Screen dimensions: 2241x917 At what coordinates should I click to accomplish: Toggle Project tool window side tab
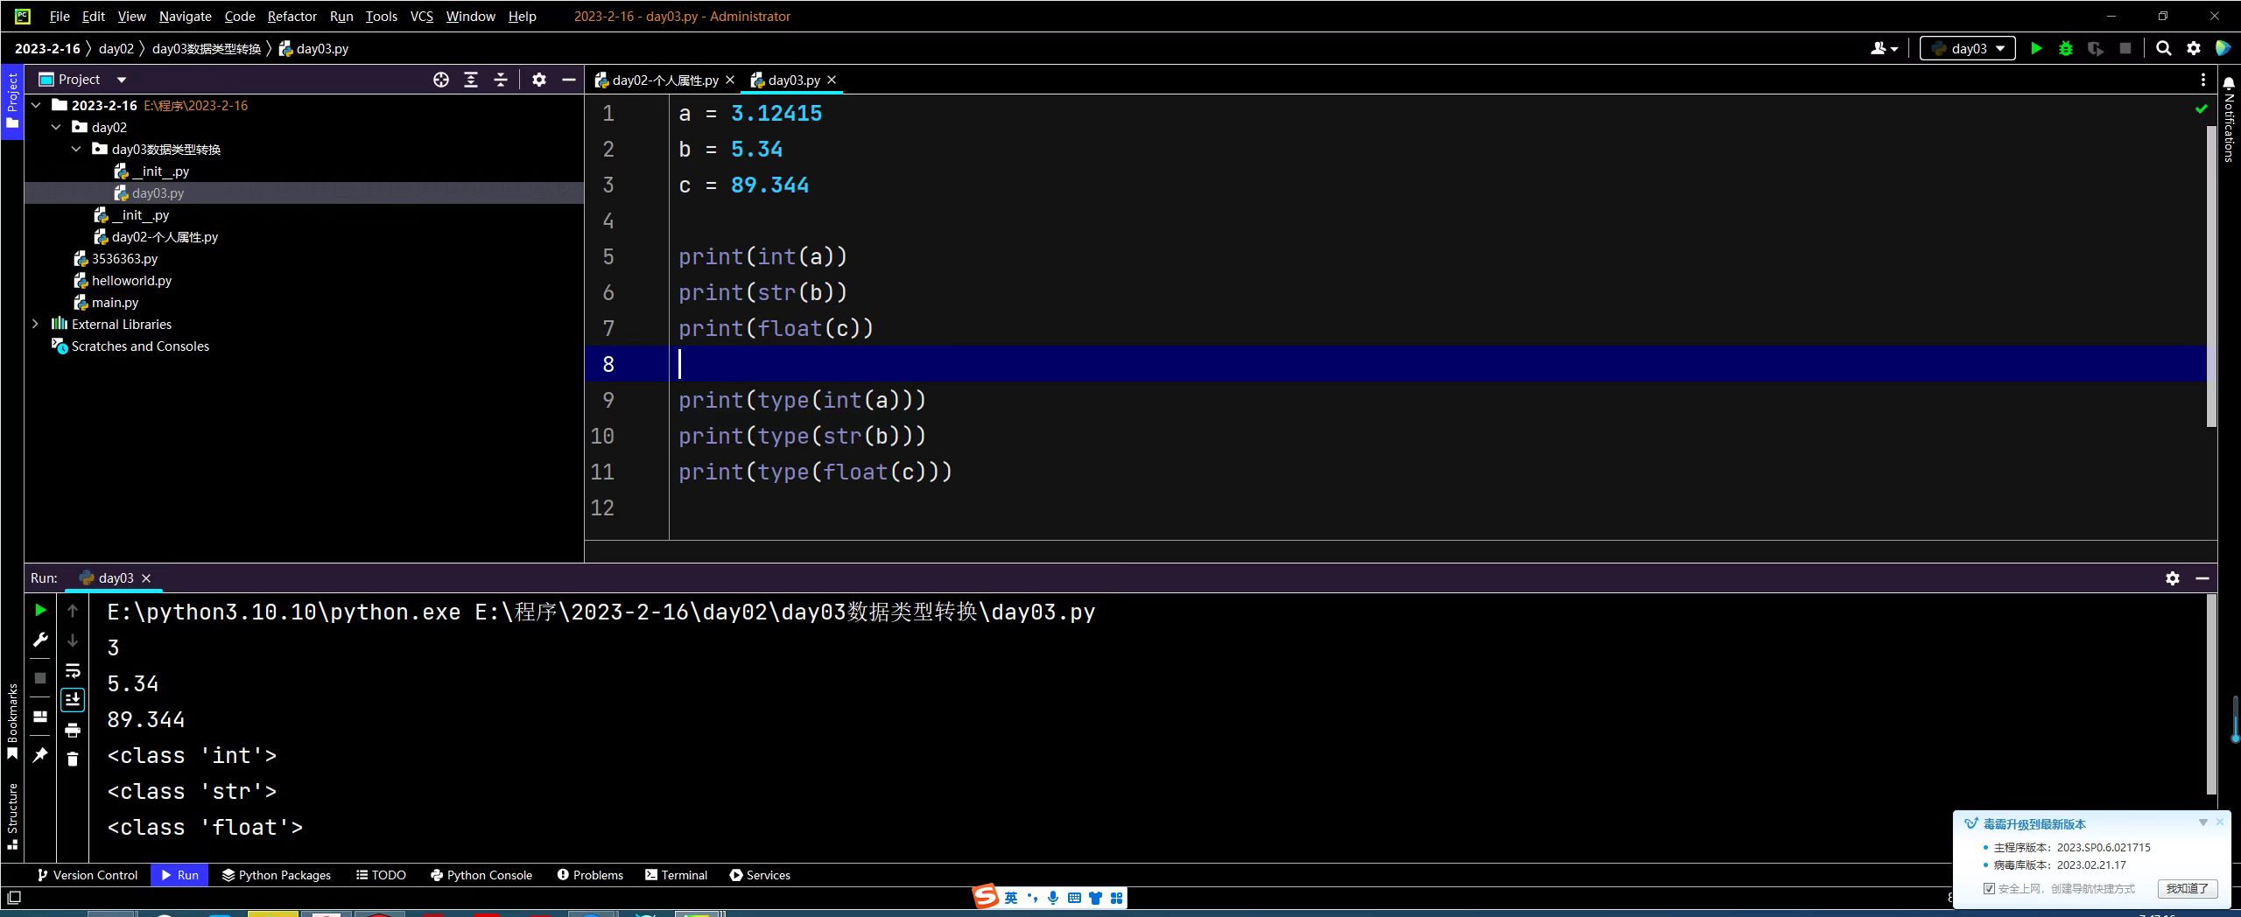[x=12, y=101]
